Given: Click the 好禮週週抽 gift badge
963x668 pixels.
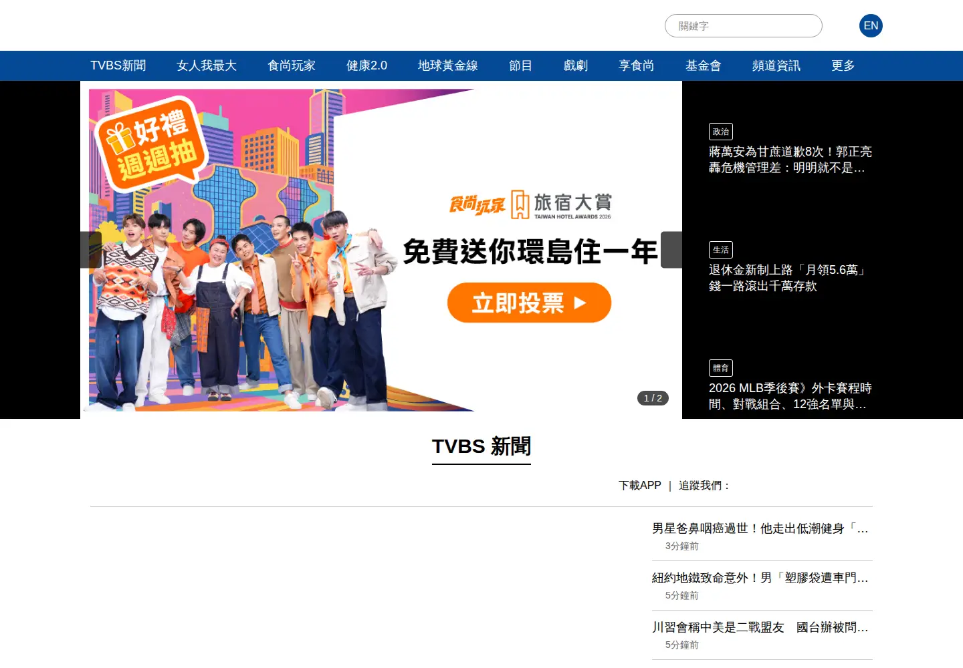Looking at the screenshot, I should 151,144.
